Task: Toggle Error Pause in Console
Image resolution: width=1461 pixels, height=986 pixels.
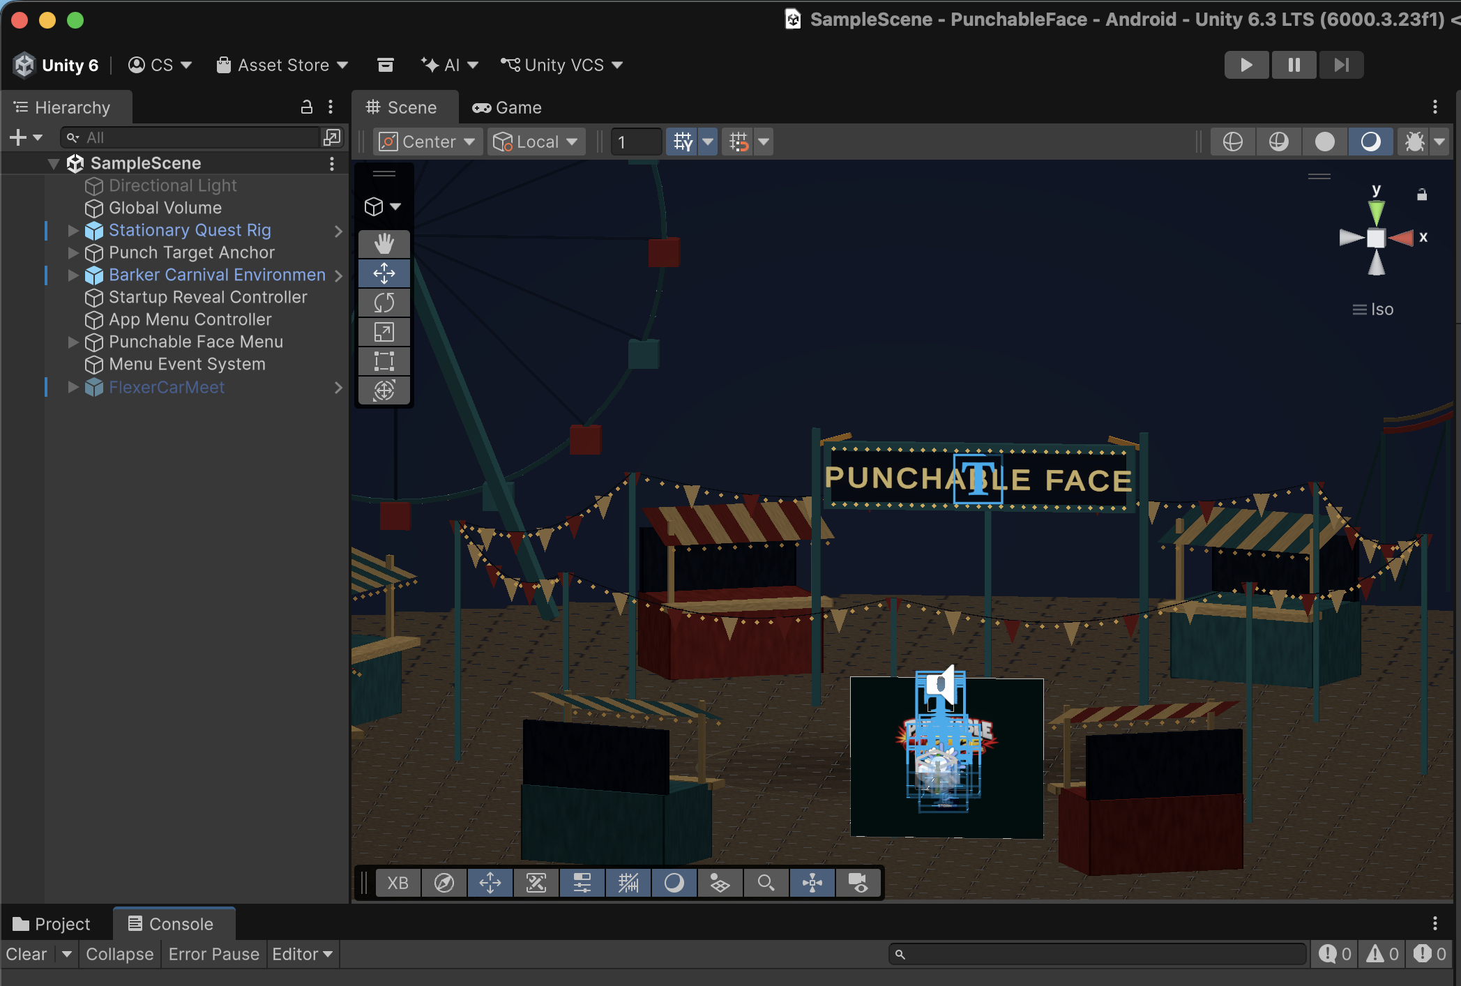Action: [213, 954]
